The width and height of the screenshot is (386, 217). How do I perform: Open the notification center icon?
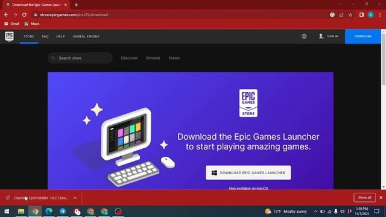[376, 212]
